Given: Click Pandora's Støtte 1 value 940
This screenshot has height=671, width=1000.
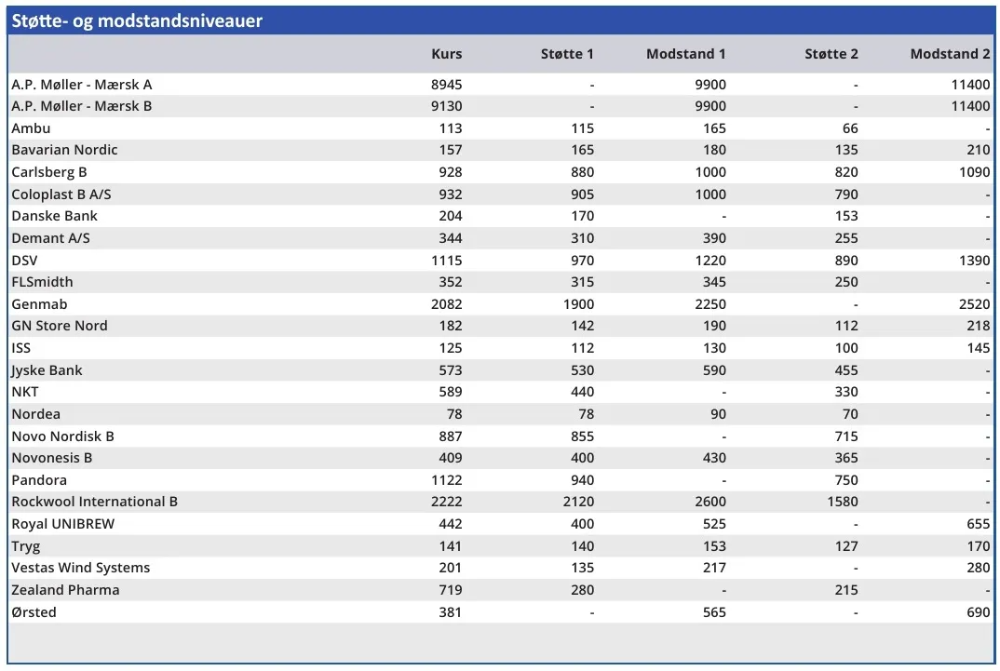Looking at the screenshot, I should pos(582,480).
